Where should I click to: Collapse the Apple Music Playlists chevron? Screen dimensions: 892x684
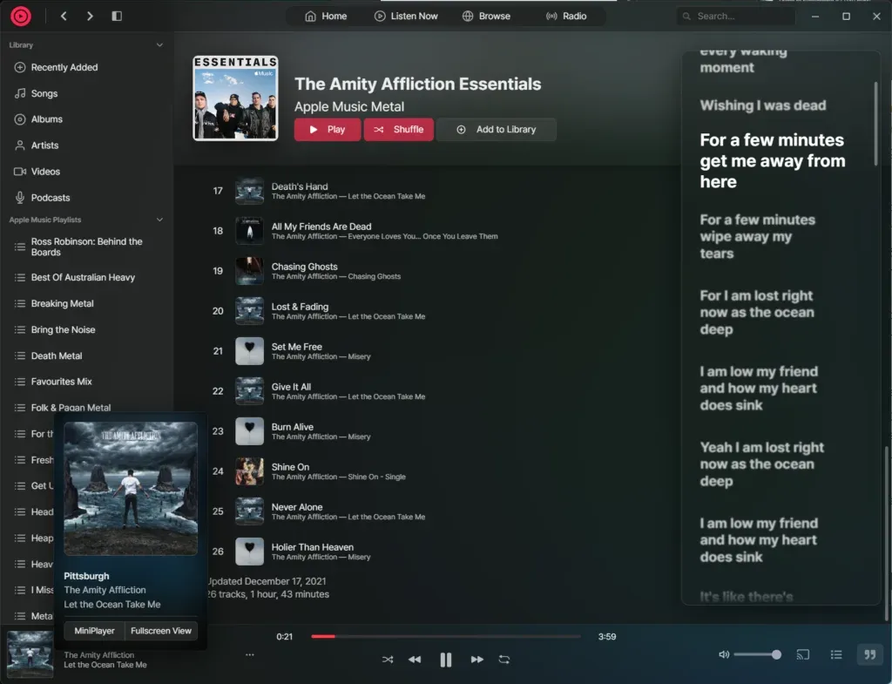click(160, 220)
